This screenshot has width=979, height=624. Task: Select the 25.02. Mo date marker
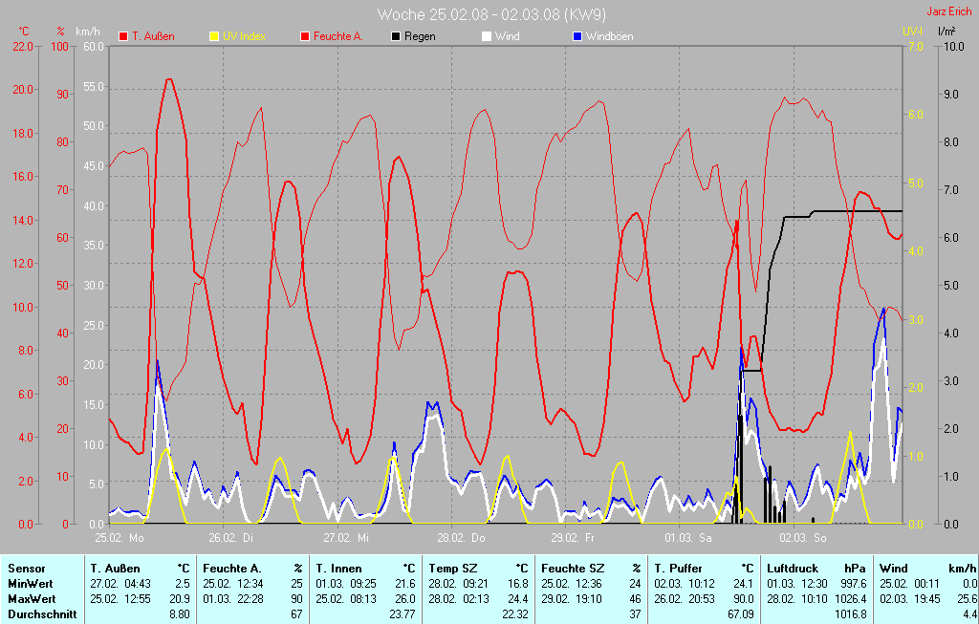click(x=119, y=538)
